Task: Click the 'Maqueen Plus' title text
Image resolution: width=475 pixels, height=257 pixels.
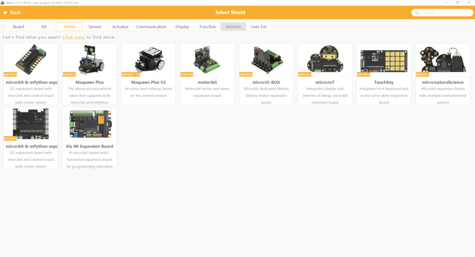Action: click(90, 82)
